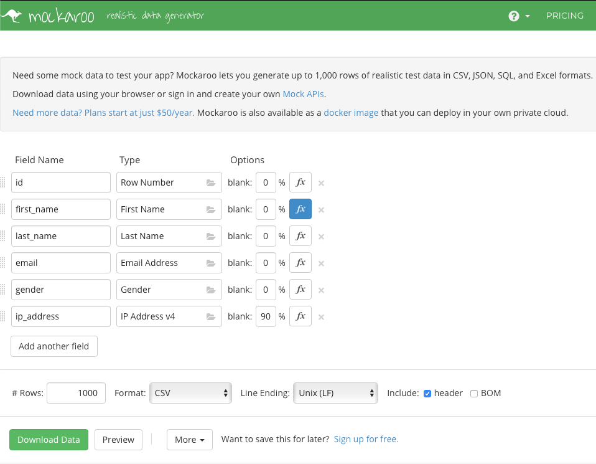Remove the ip_address field row

[321, 317]
